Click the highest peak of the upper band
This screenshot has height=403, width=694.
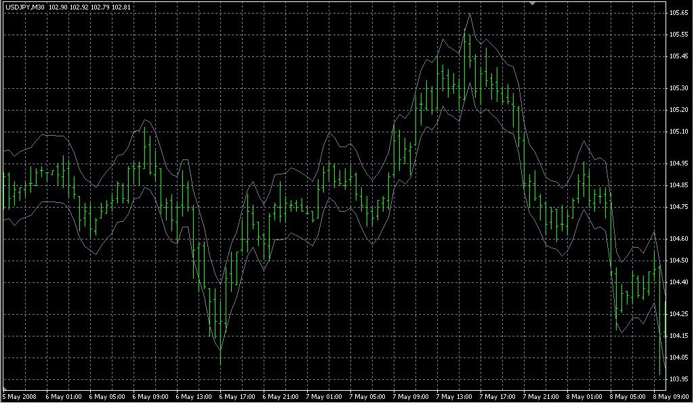[469, 13]
